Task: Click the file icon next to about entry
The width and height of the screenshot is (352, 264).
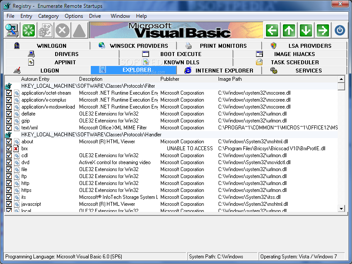Action: click(x=17, y=142)
